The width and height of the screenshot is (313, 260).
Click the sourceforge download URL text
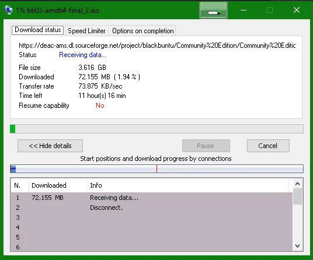tap(157, 45)
